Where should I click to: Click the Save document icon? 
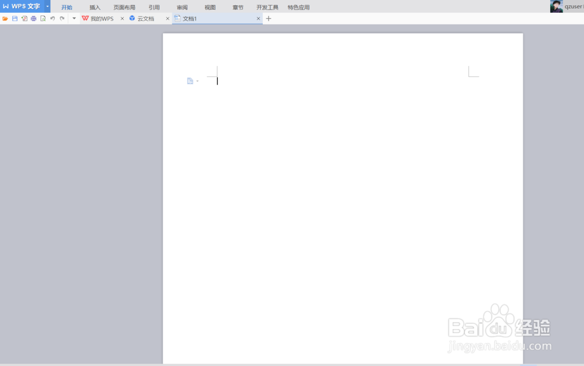click(15, 19)
